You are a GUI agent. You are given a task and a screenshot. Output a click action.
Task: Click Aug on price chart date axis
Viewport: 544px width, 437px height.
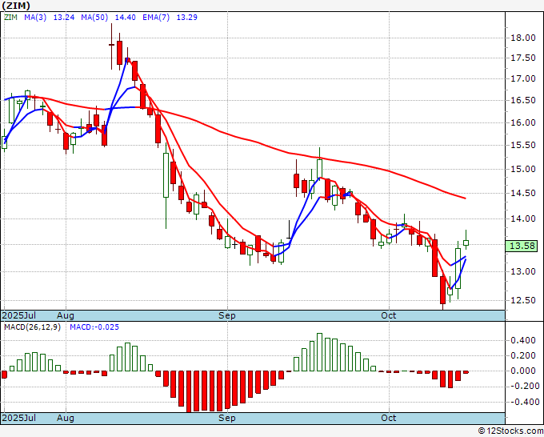[x=66, y=315]
